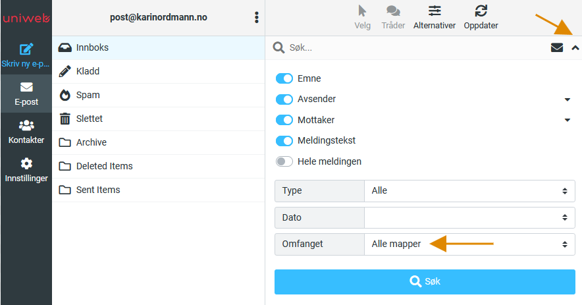
Task: Turn off the Meldingstekst toggle
Action: [x=284, y=141]
